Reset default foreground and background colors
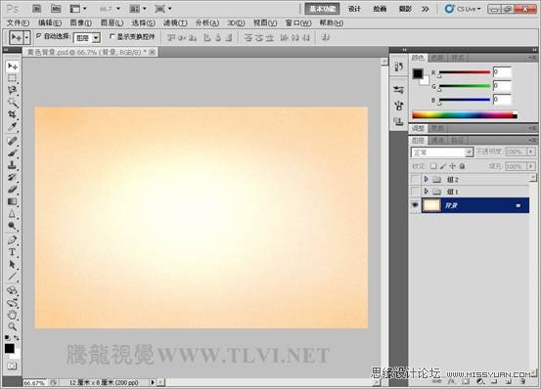The image size is (541, 389). point(7,337)
